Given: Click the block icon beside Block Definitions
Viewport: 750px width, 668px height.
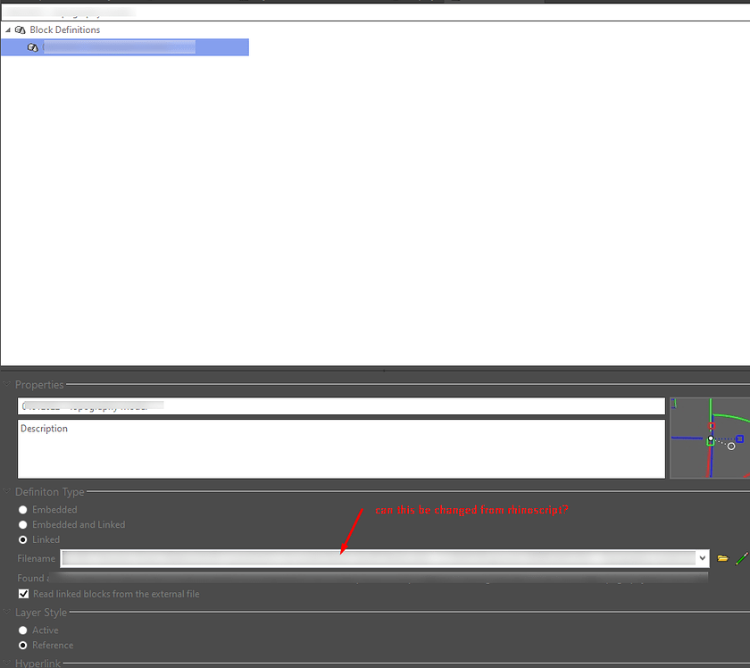Looking at the screenshot, I should tap(20, 29).
